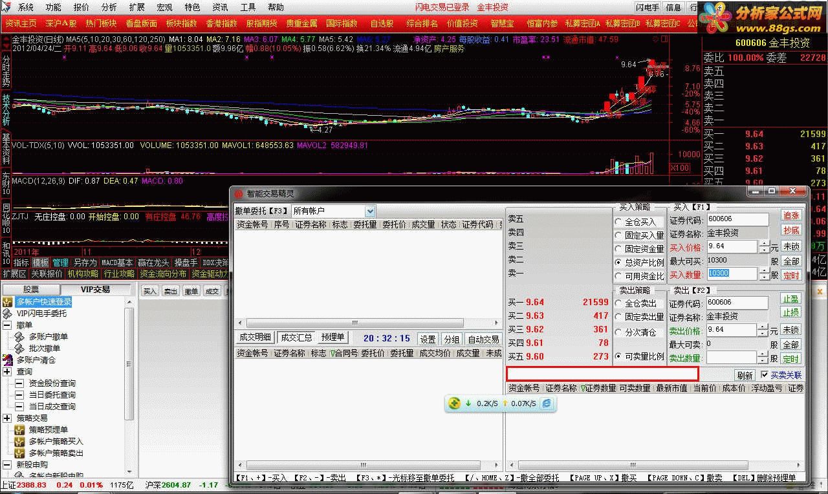Click the 资金股份查询 tree node icon
This screenshot has height=494, width=828.
click(x=19, y=383)
